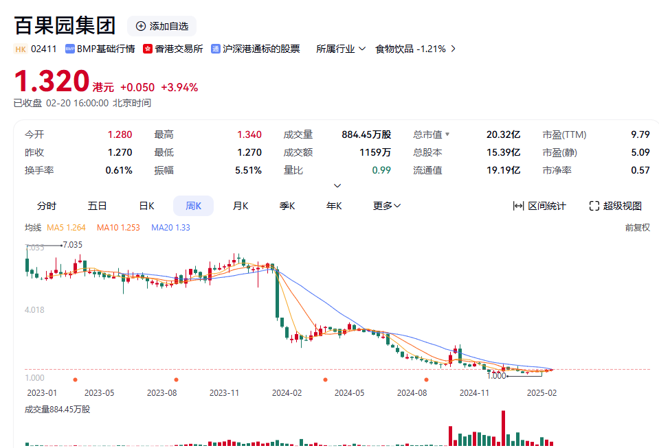Image resolution: width=659 pixels, height=448 pixels.
Task: Switch to 年K chart tab
Action: 334,206
